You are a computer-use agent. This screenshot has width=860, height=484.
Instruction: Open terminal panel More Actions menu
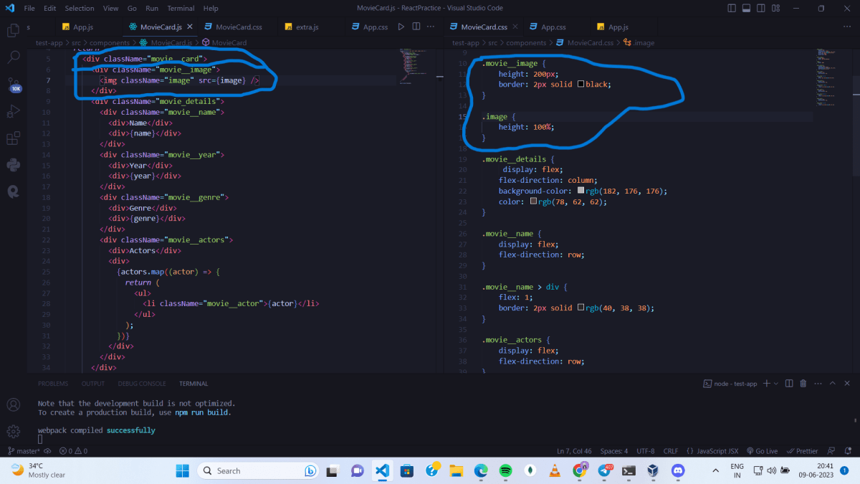point(818,384)
